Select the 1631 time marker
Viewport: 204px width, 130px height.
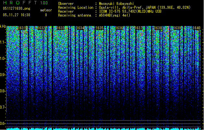(x=22, y=28)
